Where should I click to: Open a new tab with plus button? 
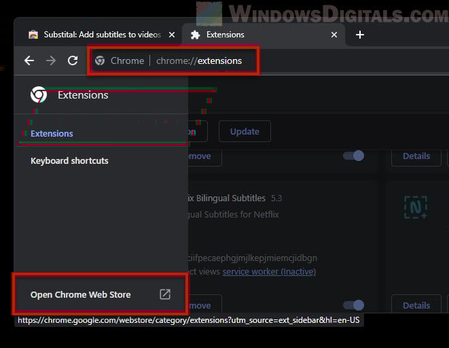(359, 35)
